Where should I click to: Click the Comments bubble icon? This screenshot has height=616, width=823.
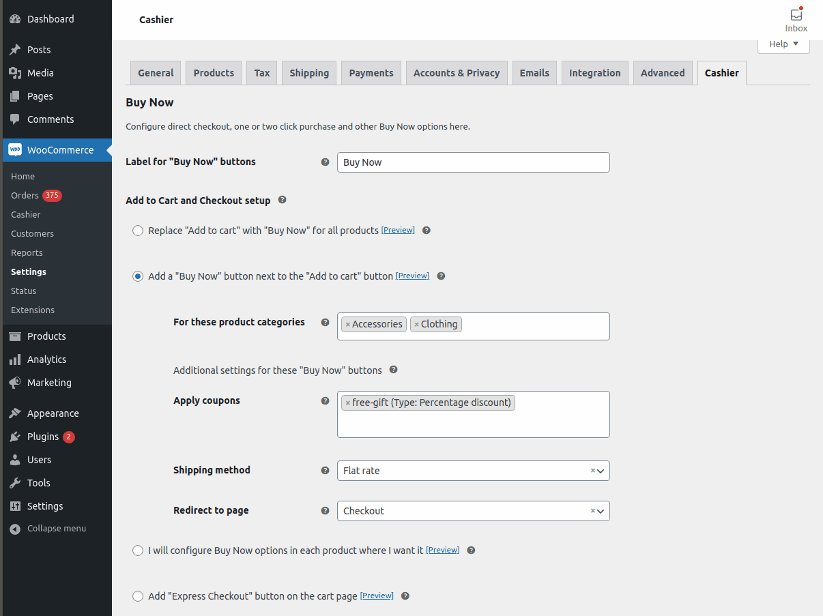click(15, 119)
